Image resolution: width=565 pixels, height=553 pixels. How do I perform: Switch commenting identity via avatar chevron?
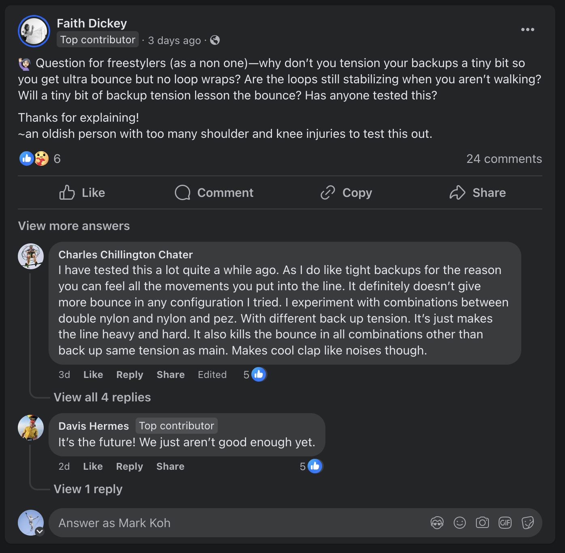(40, 532)
